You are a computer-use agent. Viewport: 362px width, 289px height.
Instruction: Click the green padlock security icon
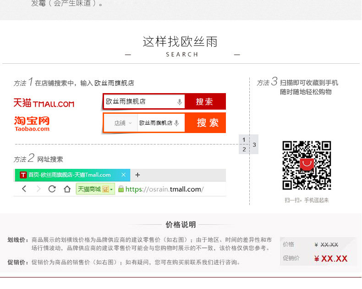[x=121, y=189]
